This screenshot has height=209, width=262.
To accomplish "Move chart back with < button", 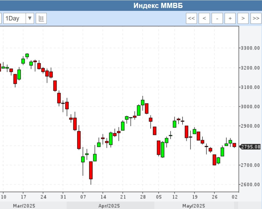I will tap(204, 18).
